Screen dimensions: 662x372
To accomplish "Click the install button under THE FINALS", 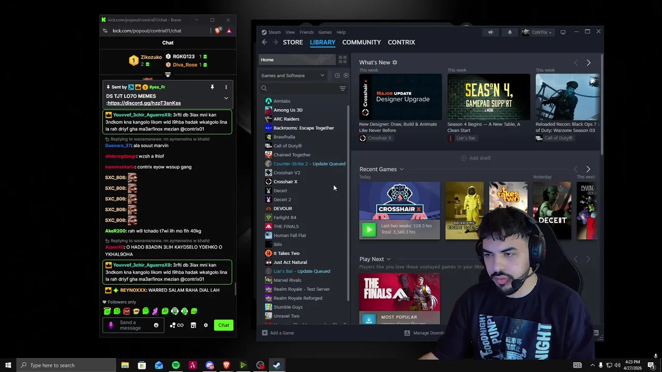I will [369, 319].
